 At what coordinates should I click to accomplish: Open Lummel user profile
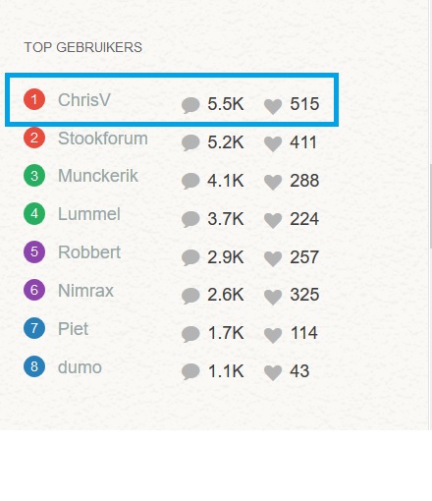89,214
